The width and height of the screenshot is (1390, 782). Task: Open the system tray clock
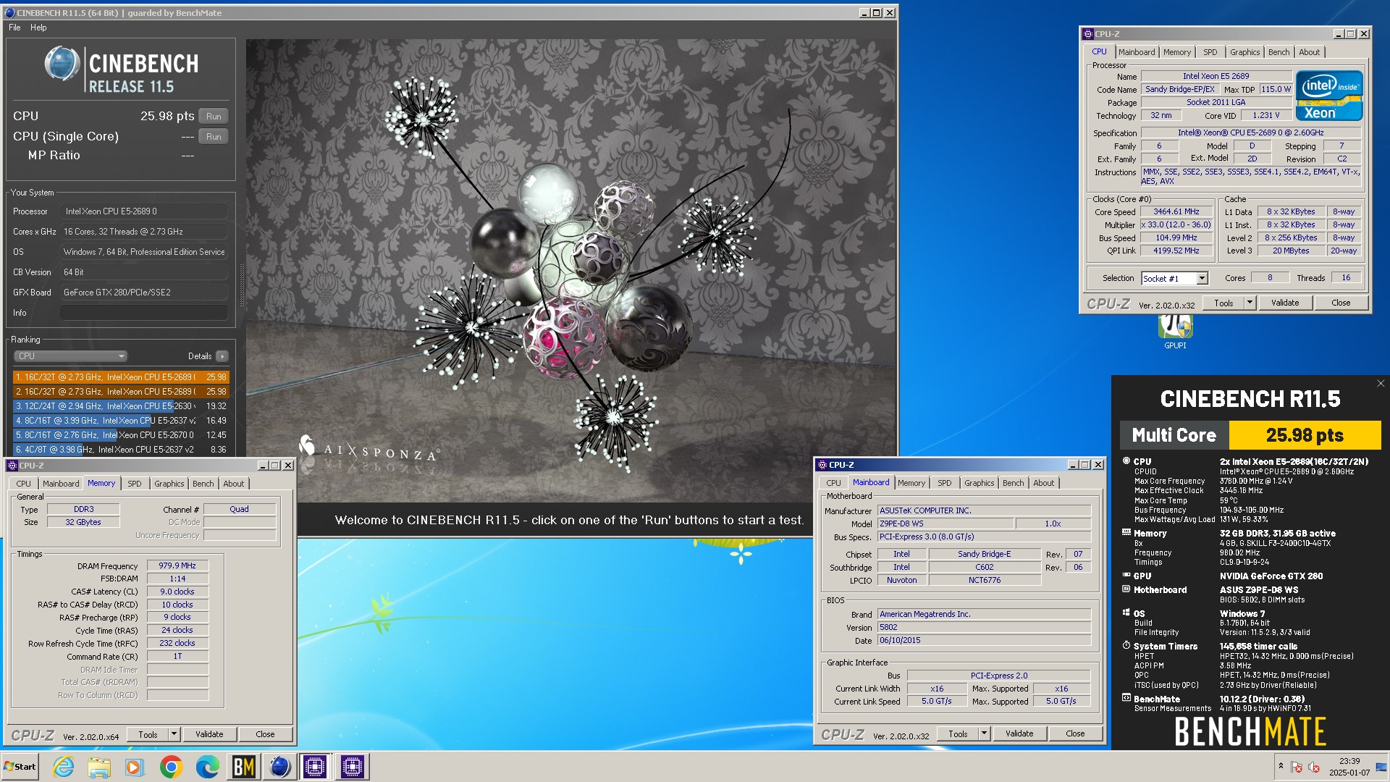click(1349, 767)
